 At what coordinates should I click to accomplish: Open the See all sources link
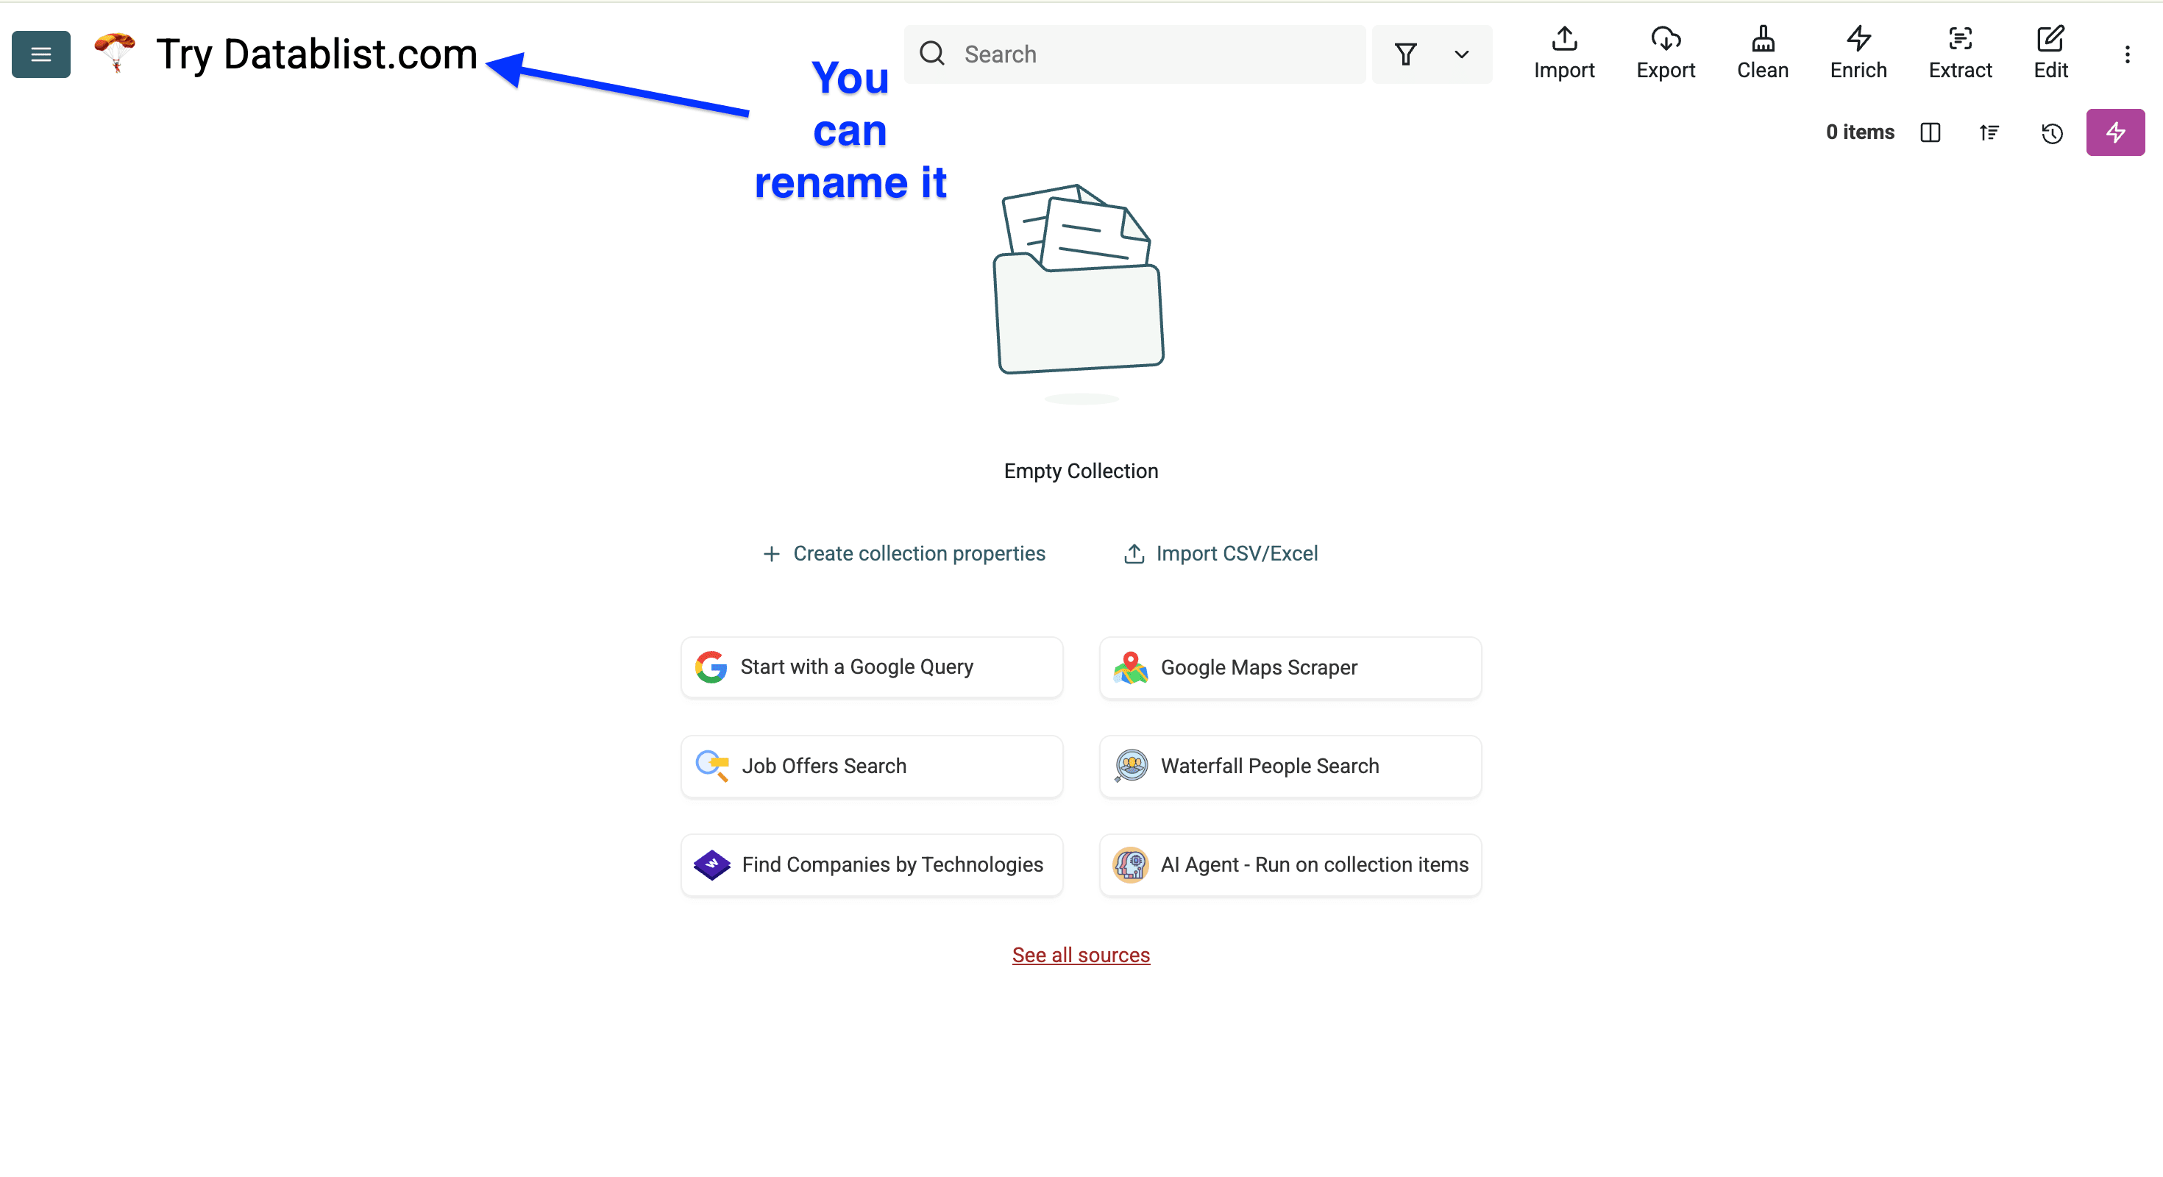(x=1081, y=955)
